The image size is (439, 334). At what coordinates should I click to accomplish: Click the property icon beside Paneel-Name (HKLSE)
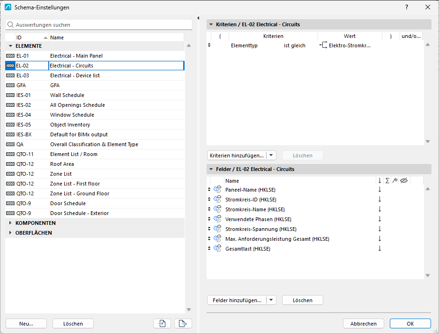point(217,190)
